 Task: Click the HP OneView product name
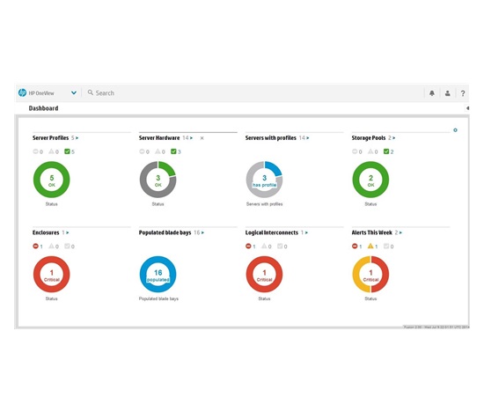(x=41, y=93)
